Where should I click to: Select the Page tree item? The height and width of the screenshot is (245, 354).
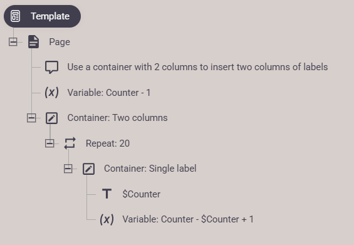click(60, 42)
